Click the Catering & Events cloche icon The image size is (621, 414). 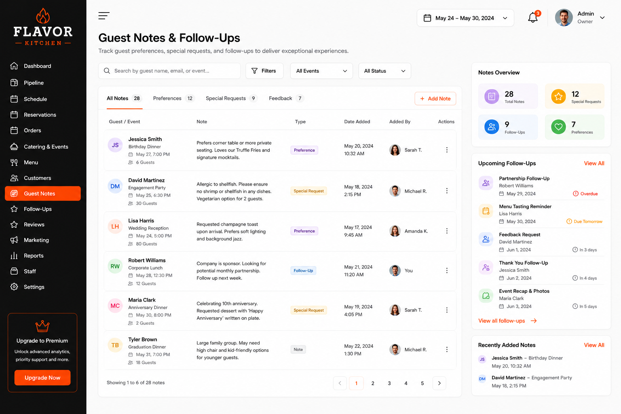tap(14, 146)
